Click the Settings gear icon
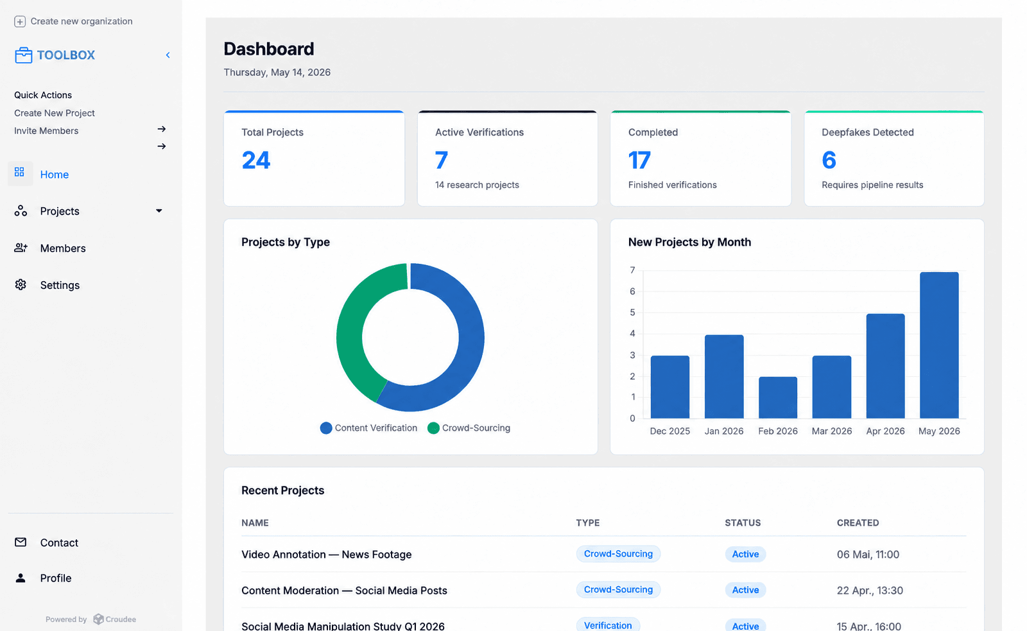The width and height of the screenshot is (1027, 631). (x=21, y=284)
